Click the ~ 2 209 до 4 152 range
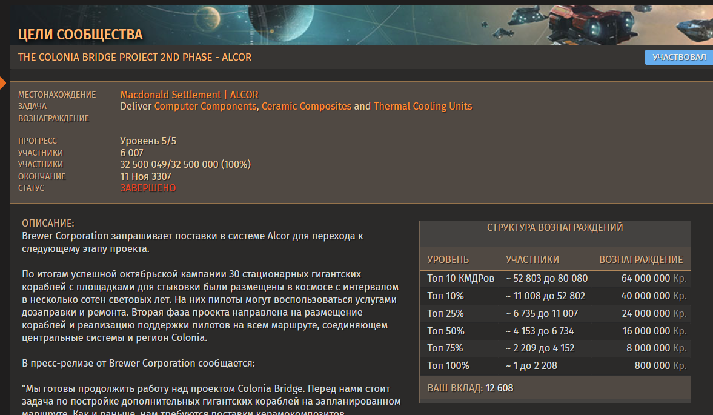This screenshot has width=713, height=415. [x=540, y=348]
